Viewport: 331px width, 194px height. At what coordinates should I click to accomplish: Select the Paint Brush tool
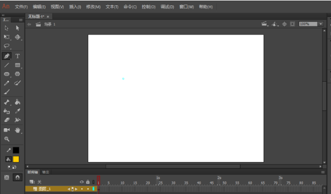18,83
